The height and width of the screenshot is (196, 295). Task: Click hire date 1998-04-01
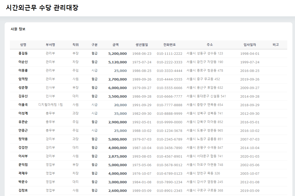[250, 54]
